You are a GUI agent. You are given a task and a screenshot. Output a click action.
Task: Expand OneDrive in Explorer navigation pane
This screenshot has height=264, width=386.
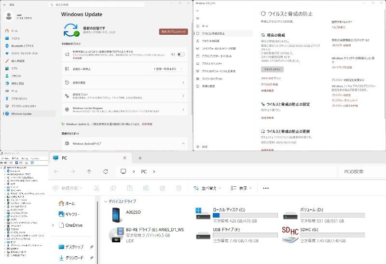[53, 225]
